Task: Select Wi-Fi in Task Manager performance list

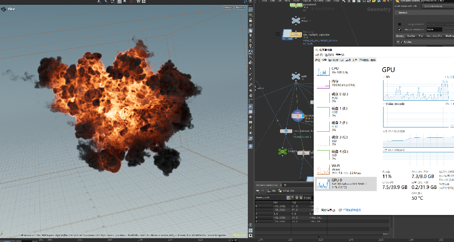Action: 345,169
